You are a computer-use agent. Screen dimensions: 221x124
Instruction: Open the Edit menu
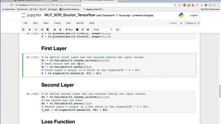[35, 23]
